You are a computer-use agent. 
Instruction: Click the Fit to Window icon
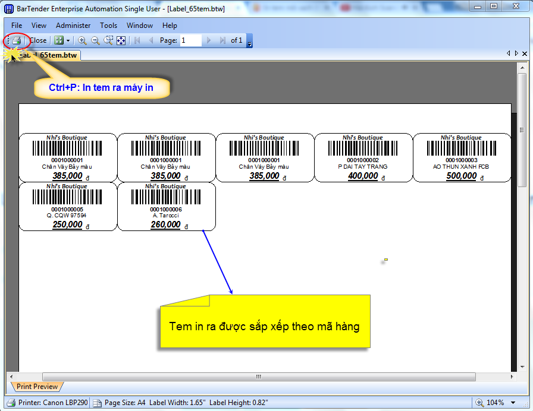pos(121,40)
